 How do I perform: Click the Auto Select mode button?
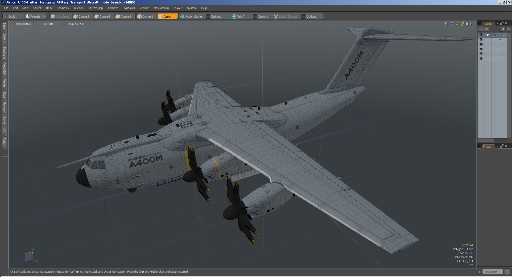click(x=61, y=17)
